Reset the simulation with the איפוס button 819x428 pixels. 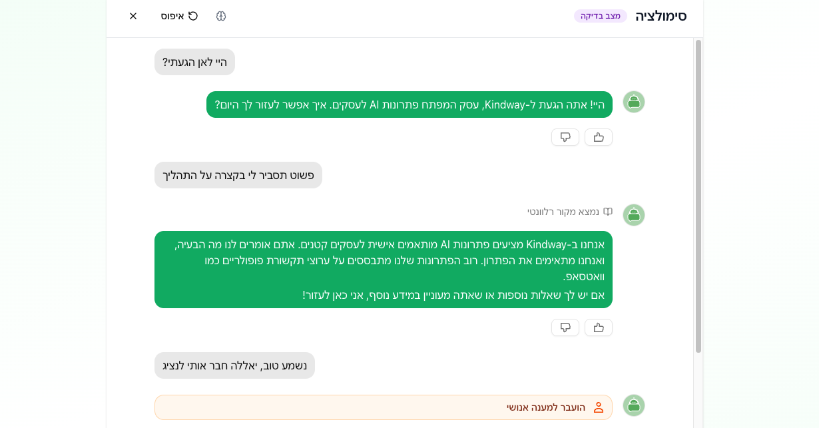[x=180, y=16]
